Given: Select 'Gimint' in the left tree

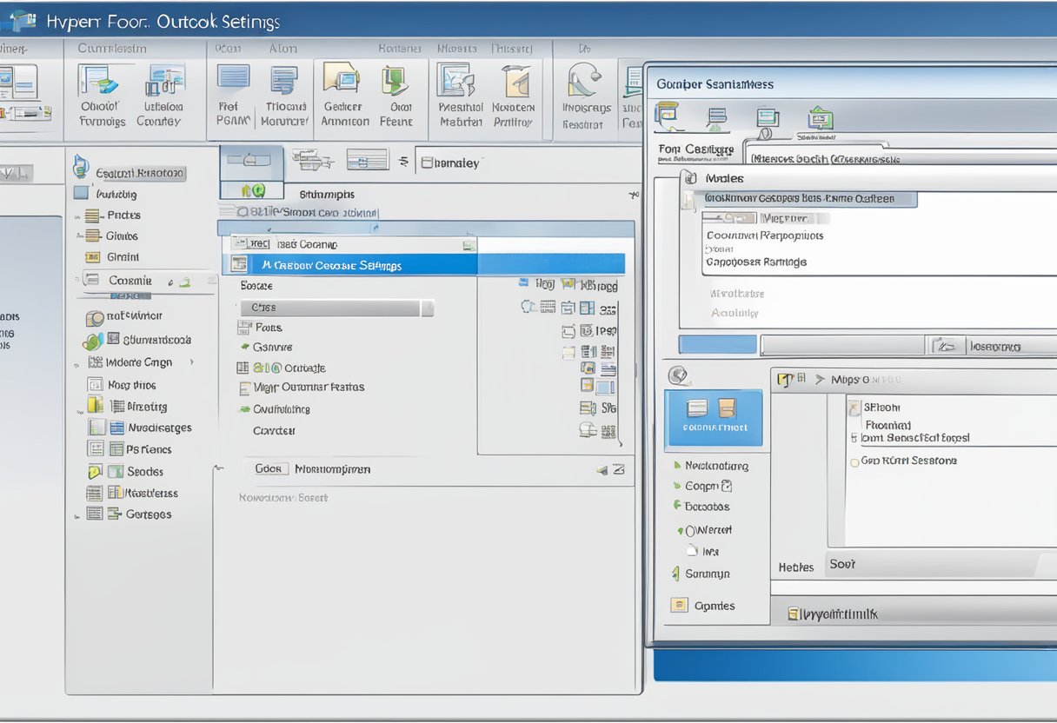Looking at the screenshot, I should (123, 256).
